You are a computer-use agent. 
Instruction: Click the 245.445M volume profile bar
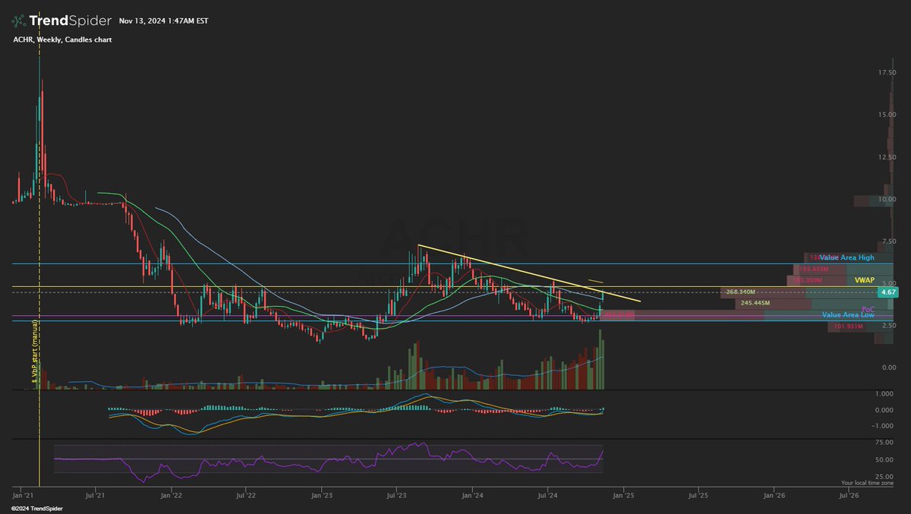755,302
